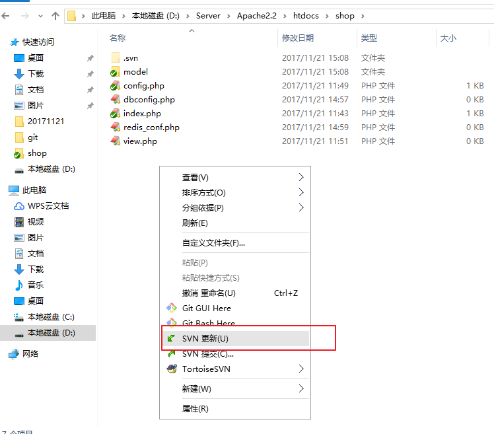Image resolution: width=494 pixels, height=434 pixels.
Task: Select the dbconfig.php file icon
Action: point(116,100)
